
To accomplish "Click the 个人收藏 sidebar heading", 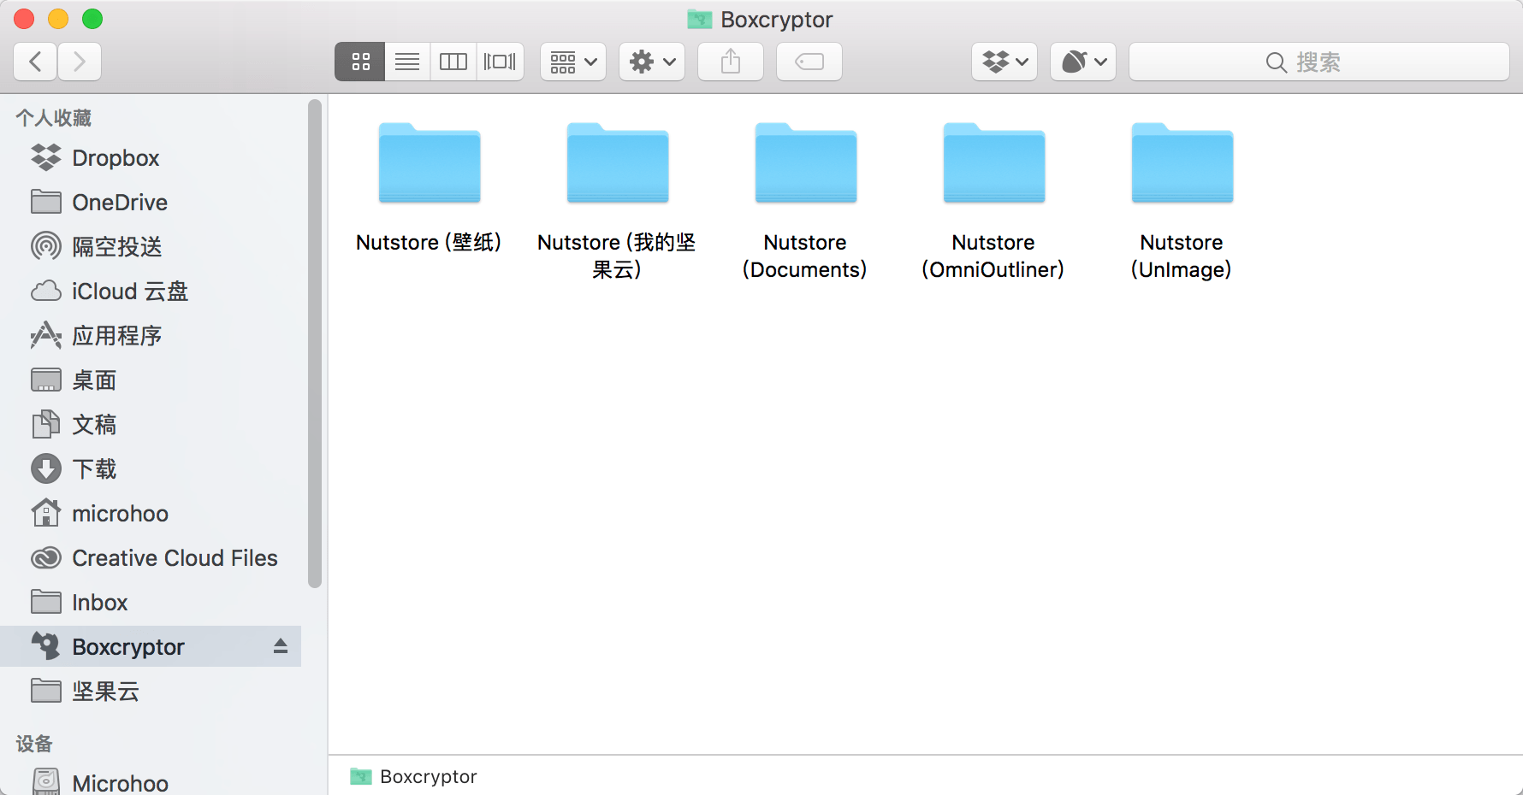I will (54, 118).
